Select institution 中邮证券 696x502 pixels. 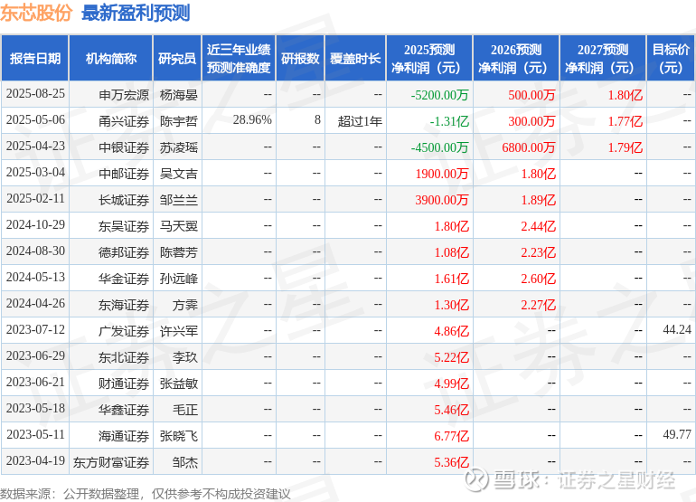point(124,174)
